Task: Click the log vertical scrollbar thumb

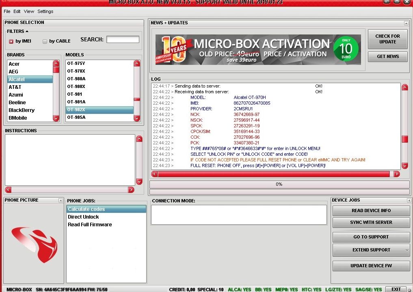Action: click(x=405, y=139)
